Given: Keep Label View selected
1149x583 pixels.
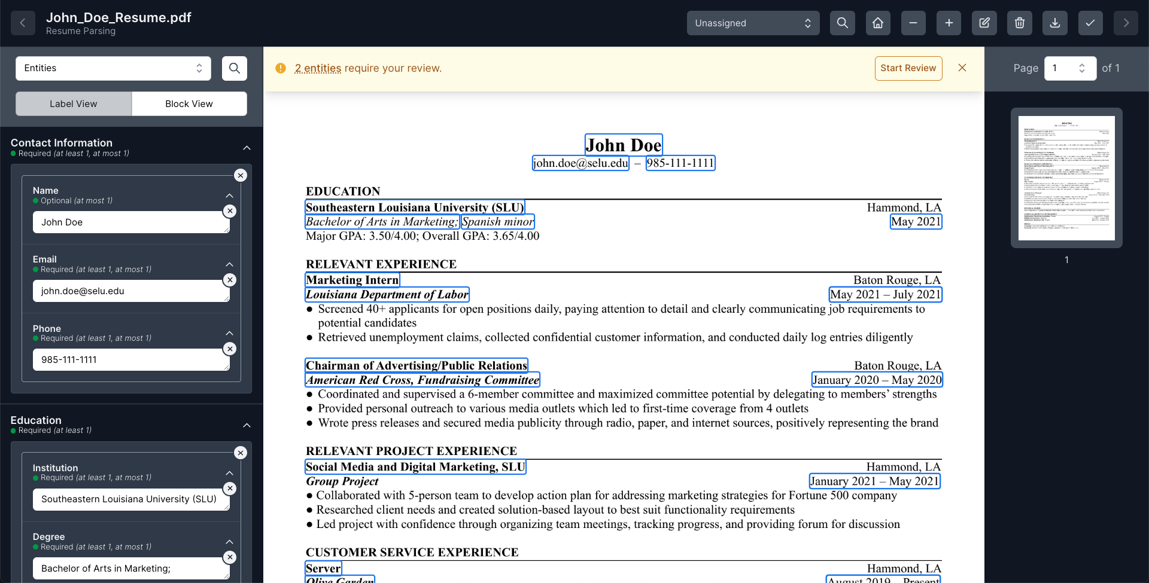Looking at the screenshot, I should (73, 103).
